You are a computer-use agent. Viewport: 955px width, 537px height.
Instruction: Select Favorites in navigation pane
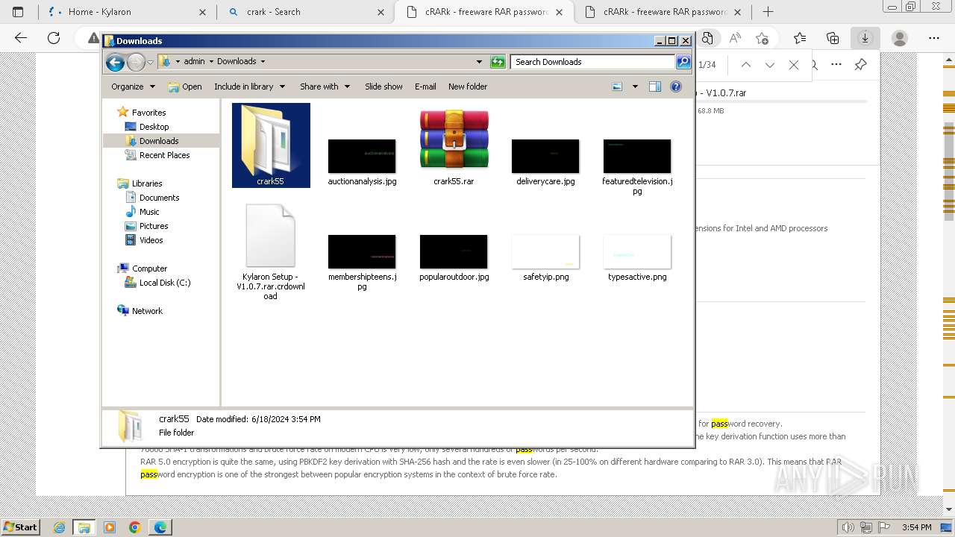pos(148,113)
